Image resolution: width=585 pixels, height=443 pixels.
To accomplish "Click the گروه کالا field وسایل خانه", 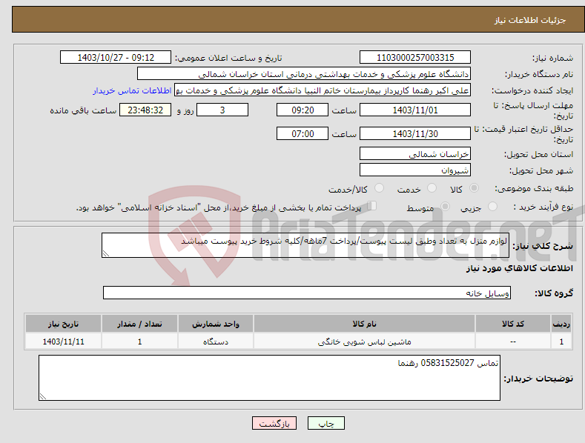I will click(x=307, y=293).
